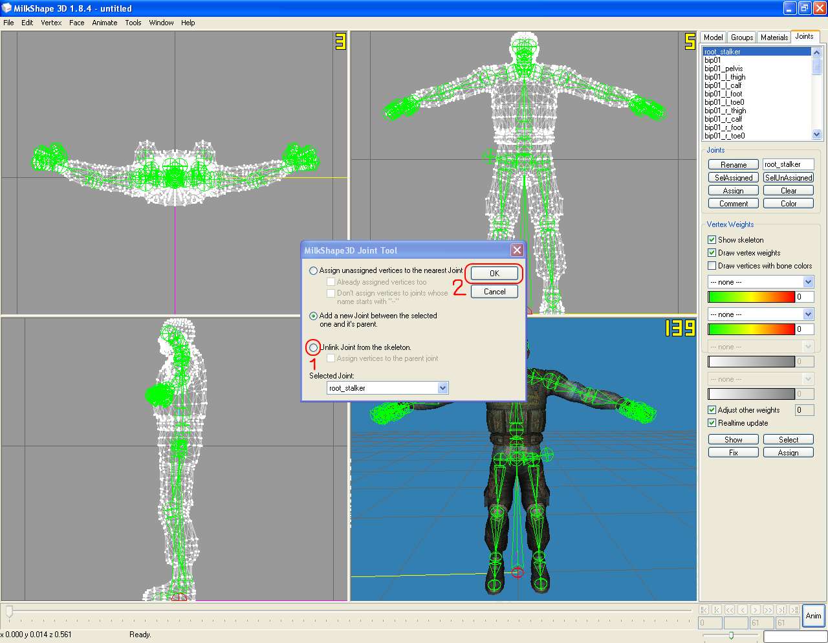
Task: Open the Animate menu
Action: coord(105,23)
